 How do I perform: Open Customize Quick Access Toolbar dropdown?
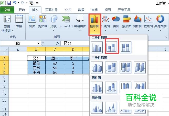(37, 3)
